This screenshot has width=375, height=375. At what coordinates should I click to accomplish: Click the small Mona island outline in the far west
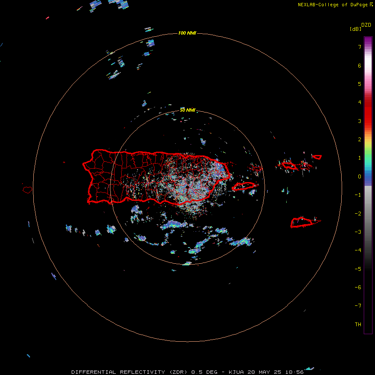(x=27, y=190)
